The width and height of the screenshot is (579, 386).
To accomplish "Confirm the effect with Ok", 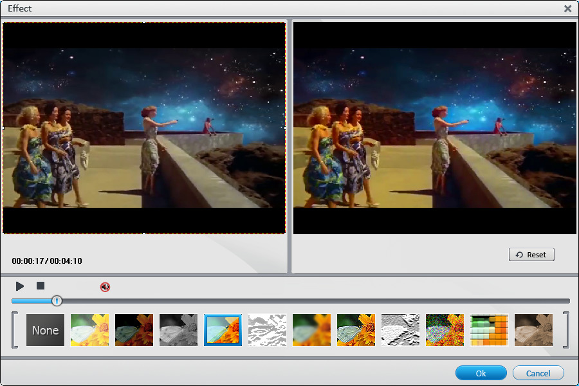I will coord(481,373).
